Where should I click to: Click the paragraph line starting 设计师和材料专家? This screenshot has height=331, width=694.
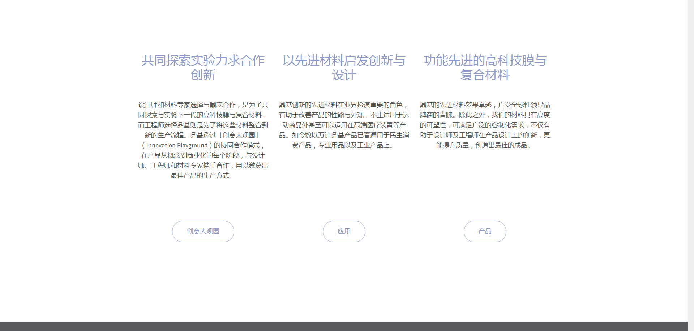coord(203,105)
